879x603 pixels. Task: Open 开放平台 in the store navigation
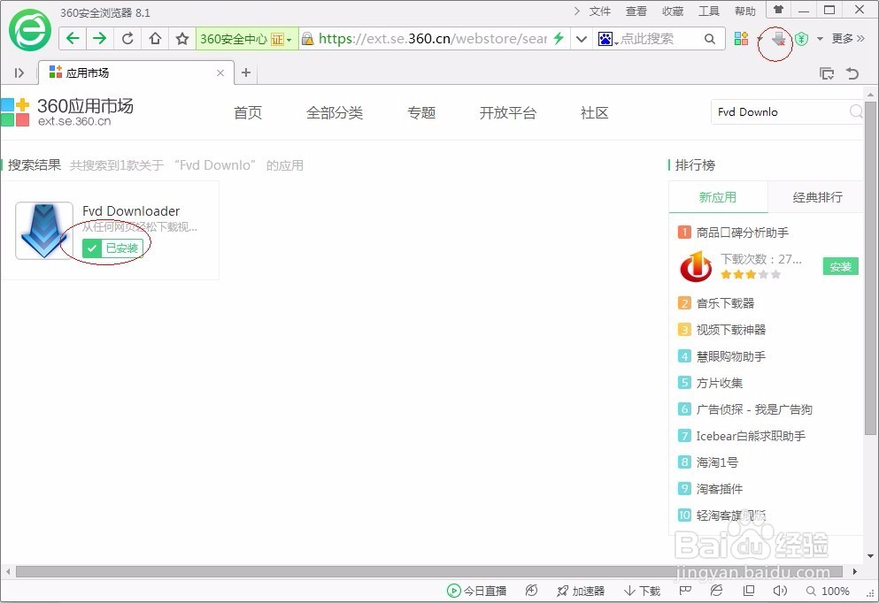point(508,112)
